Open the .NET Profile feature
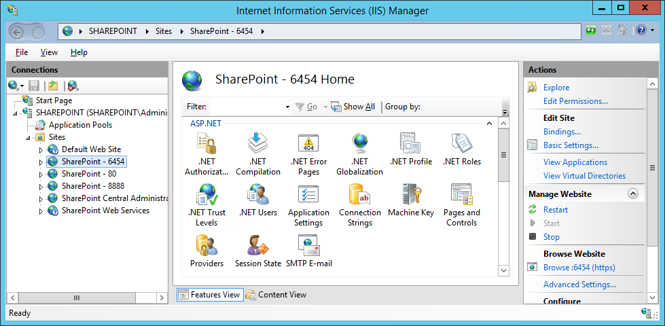 pos(410,149)
